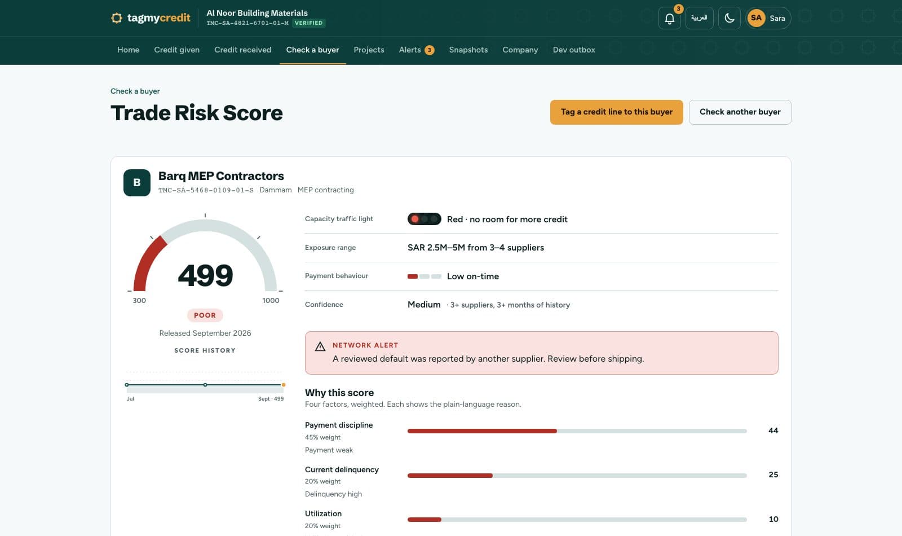Switch language to Arabic
This screenshot has height=536, width=902.
pos(699,18)
